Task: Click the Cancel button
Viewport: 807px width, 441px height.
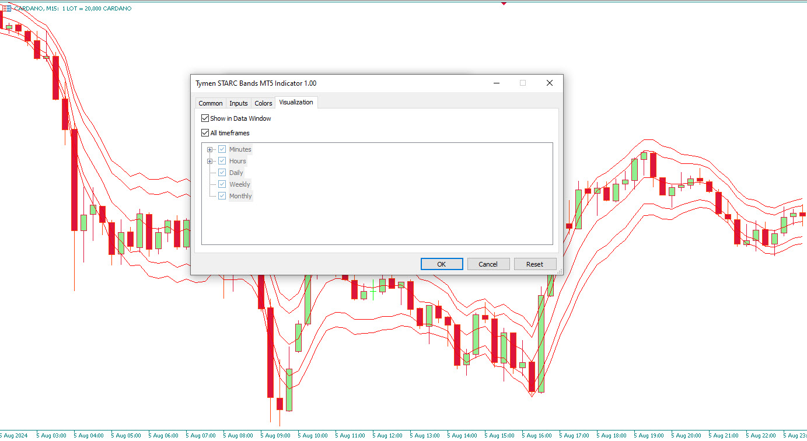Action: [488, 264]
